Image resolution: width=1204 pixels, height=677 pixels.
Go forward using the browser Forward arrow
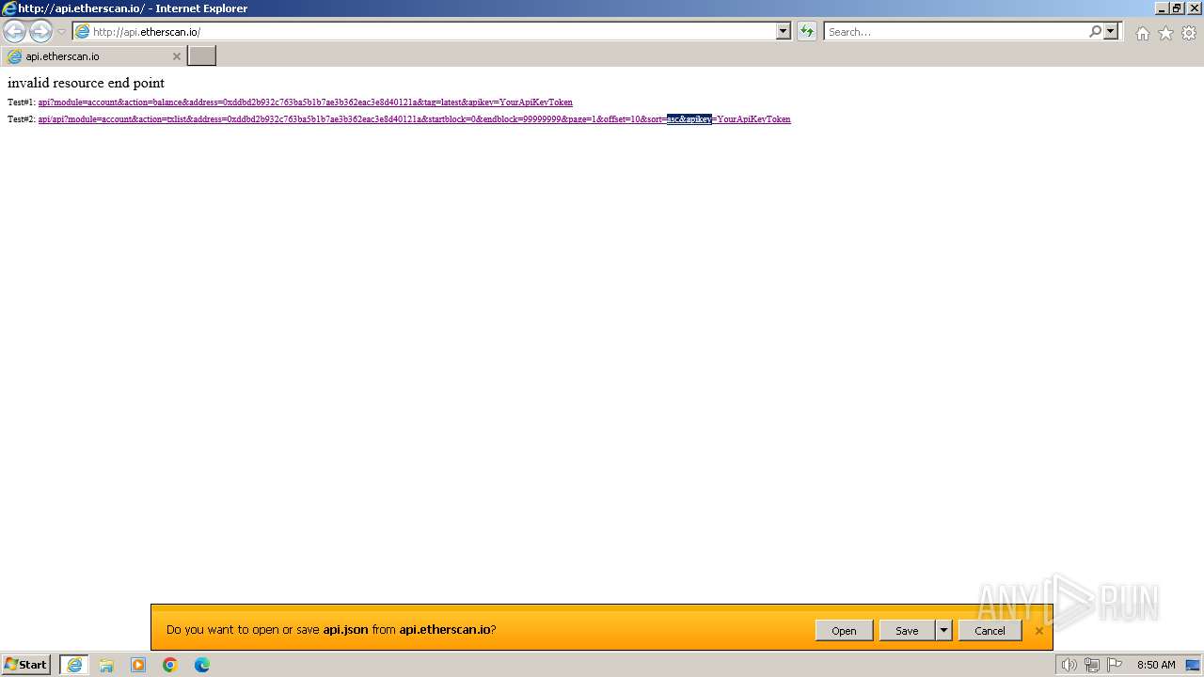pos(40,31)
